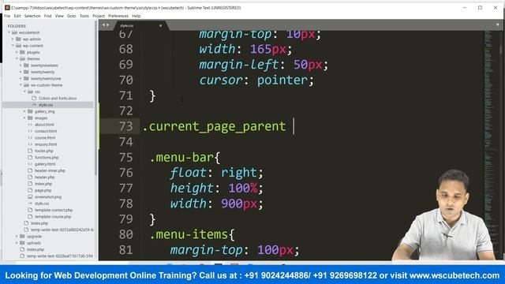Viewport: 505px width, 284px height.
Task: Click the images folder icon
Action: click(x=30, y=118)
